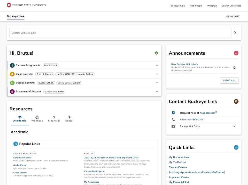
Task: Click the external link icon after help.osu.edu
Action: pyautogui.click(x=216, y=112)
